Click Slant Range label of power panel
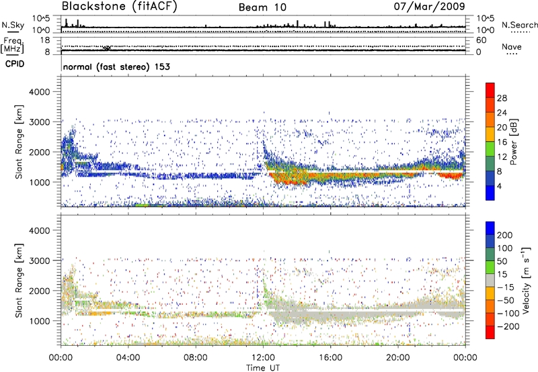 tap(19, 142)
